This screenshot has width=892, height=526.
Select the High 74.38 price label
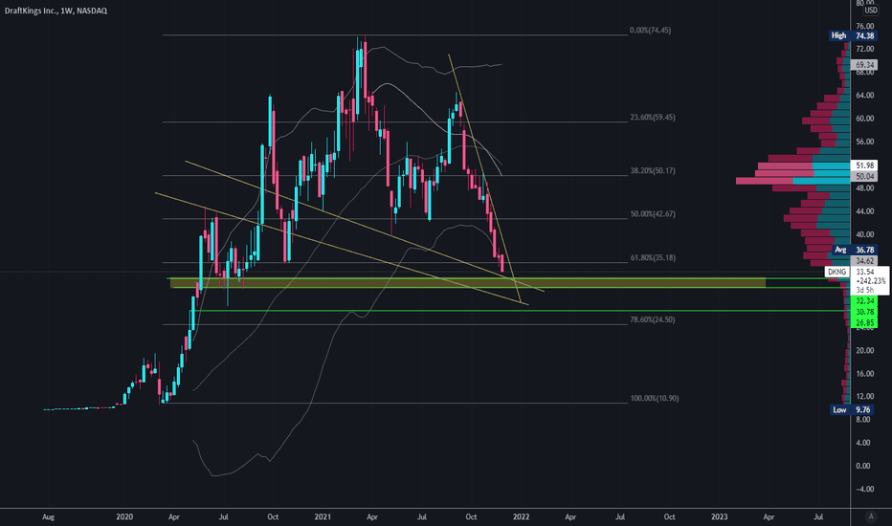click(x=853, y=35)
